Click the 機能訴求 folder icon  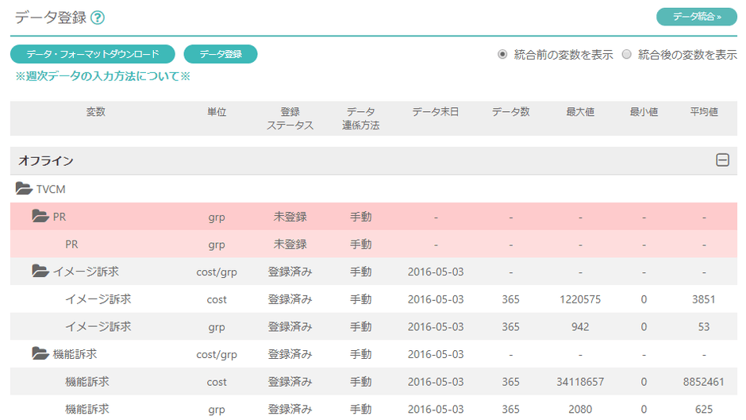coord(40,354)
